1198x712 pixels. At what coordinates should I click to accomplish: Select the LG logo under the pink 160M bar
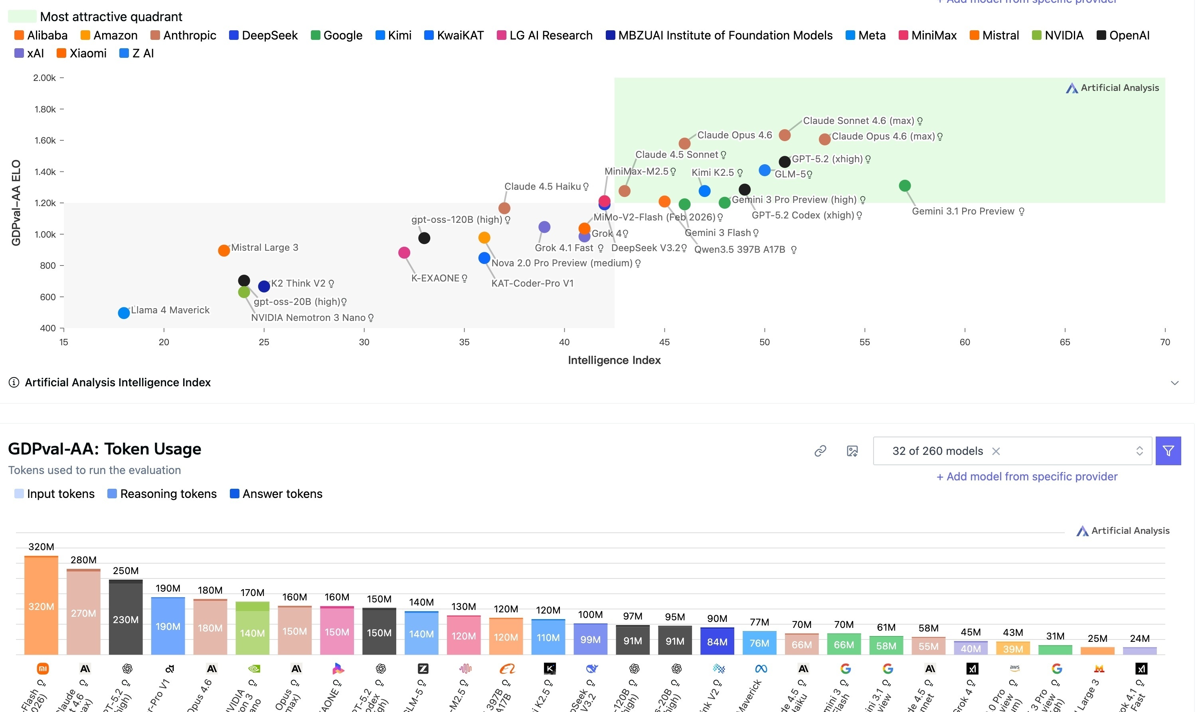pos(338,668)
